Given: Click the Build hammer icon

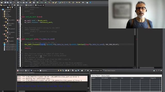Looking at the screenshot, I should (x=14, y=3).
